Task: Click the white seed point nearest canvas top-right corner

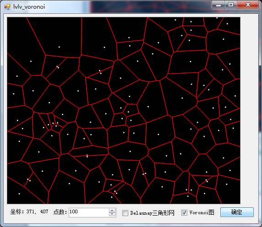Action: 227,24
